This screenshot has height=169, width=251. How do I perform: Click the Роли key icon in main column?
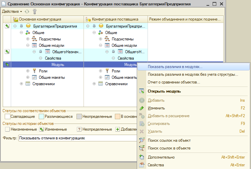[x=34, y=71]
